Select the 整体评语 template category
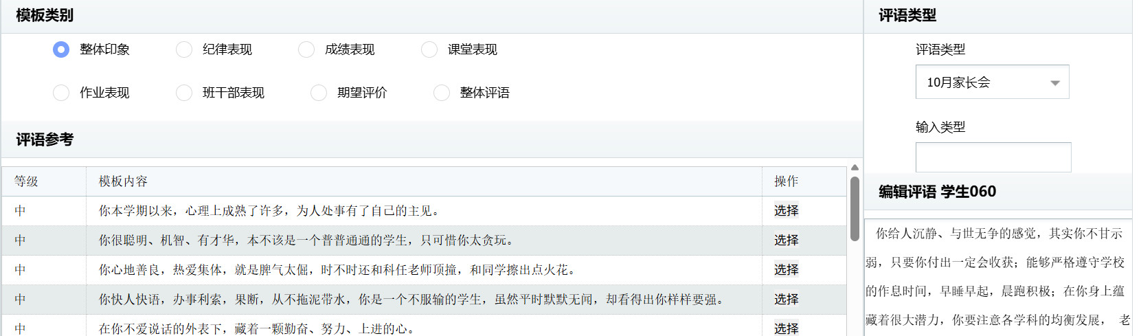The height and width of the screenshot is (336, 1141). click(x=442, y=93)
